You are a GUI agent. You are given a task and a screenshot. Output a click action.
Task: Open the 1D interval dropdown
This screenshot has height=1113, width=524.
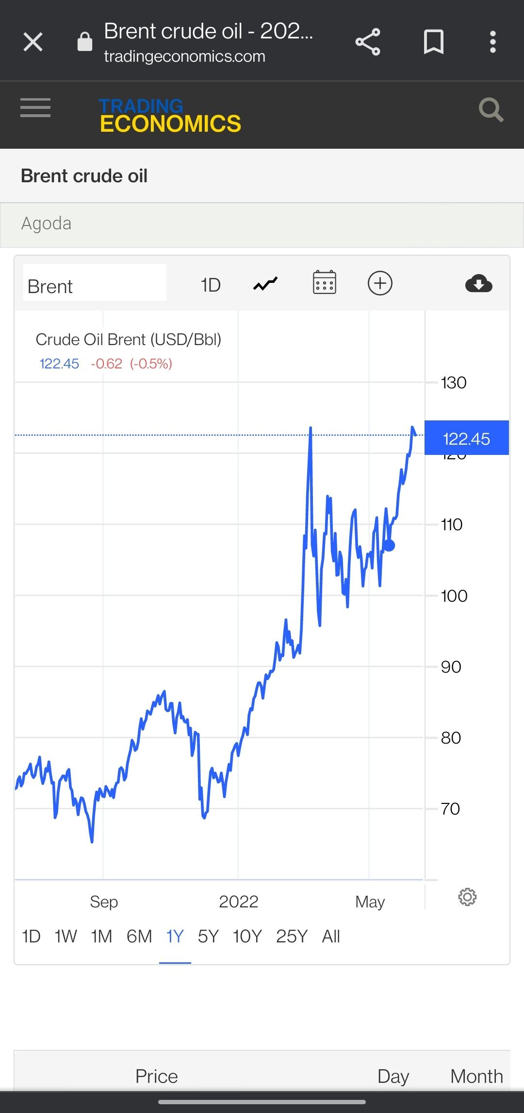click(x=211, y=285)
